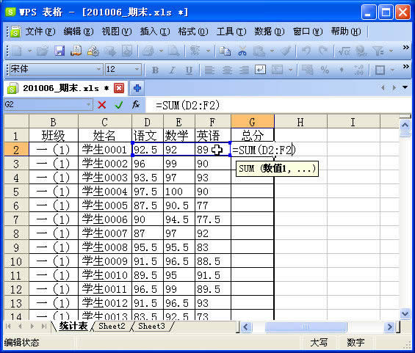Close the 201006_期末.xls document tab
Image resolution: width=415 pixels, height=353 pixels.
[x=119, y=88]
